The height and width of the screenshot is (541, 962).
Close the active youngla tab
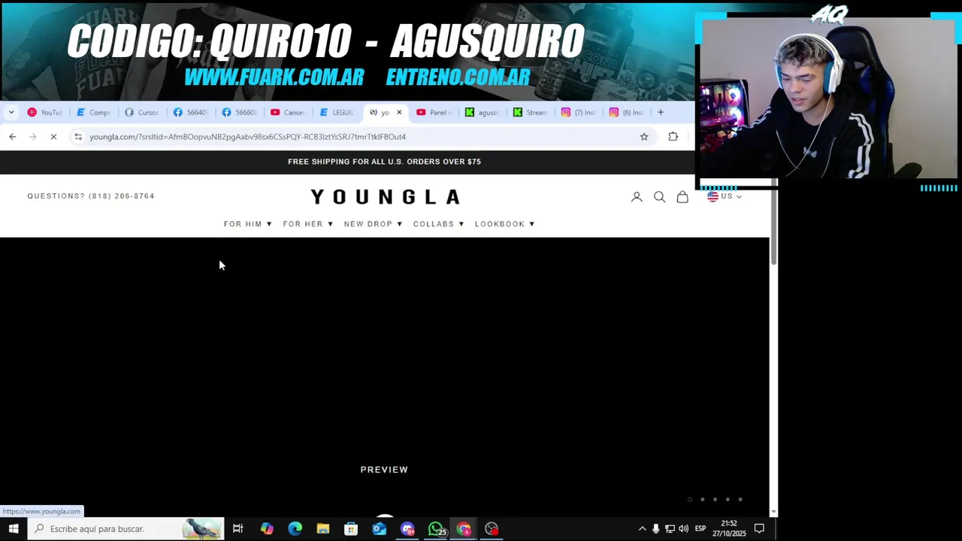coord(399,113)
